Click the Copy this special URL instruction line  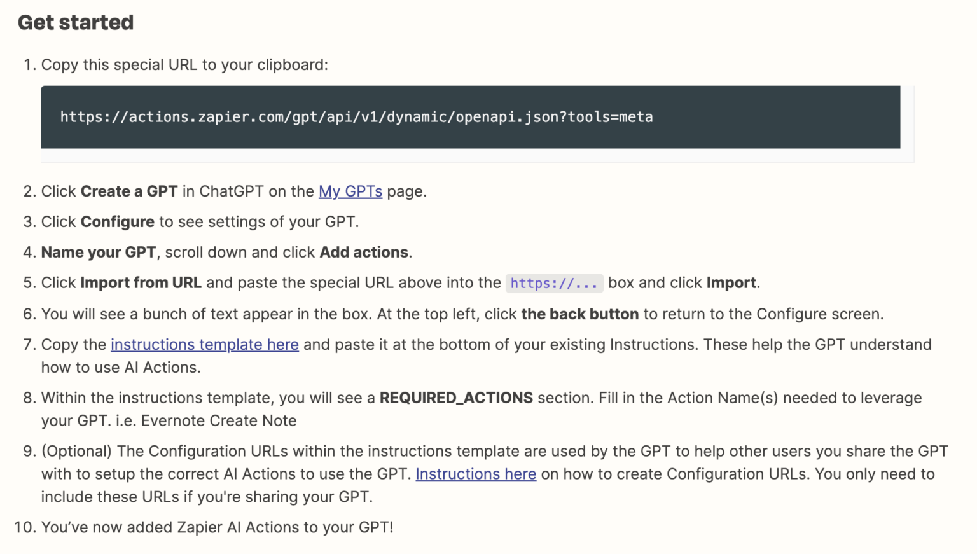coord(184,65)
